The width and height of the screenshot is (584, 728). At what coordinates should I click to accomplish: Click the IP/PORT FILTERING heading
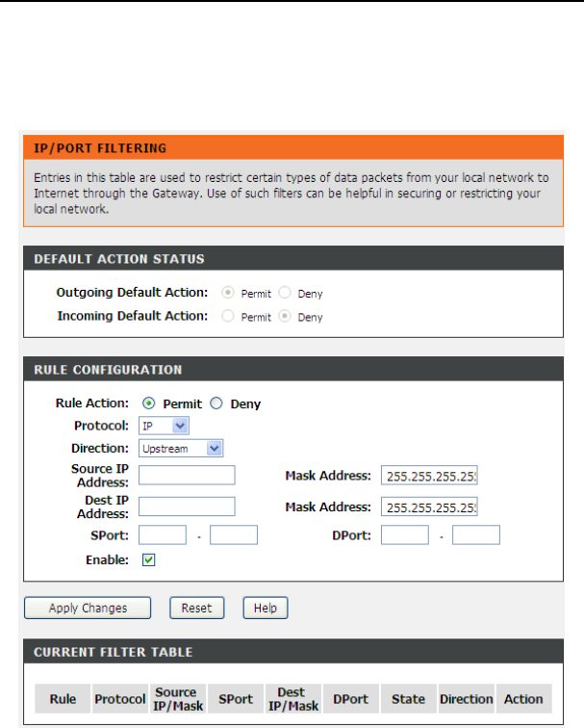[x=100, y=148]
